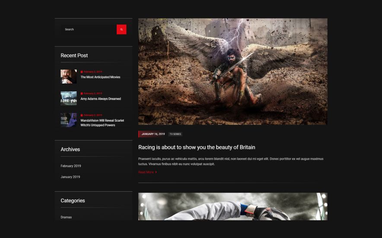Open Racing is about to show you title
382x238 pixels.
tap(197, 147)
